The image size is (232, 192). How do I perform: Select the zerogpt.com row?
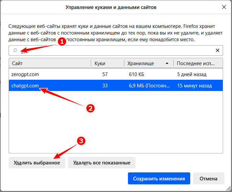coord(116,74)
